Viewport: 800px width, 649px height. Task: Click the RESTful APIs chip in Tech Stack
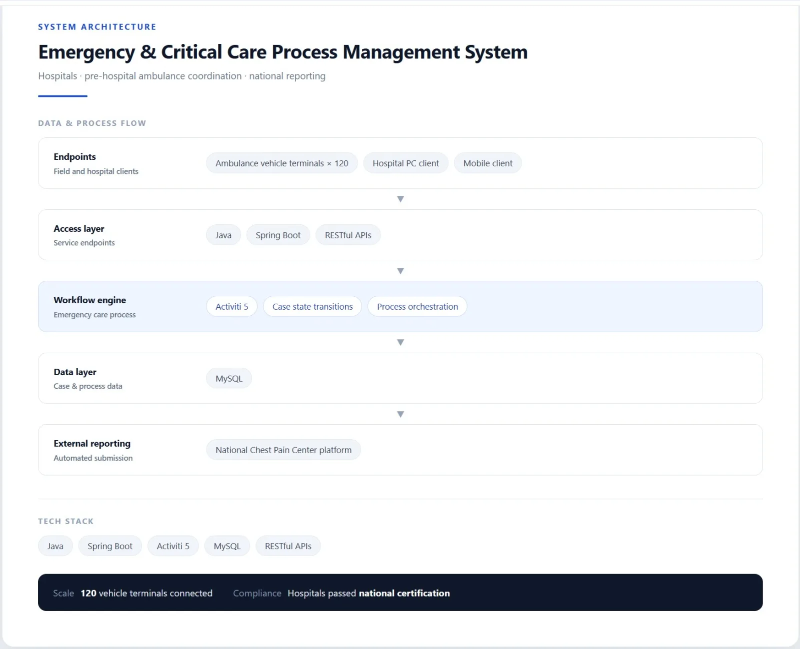pyautogui.click(x=288, y=546)
